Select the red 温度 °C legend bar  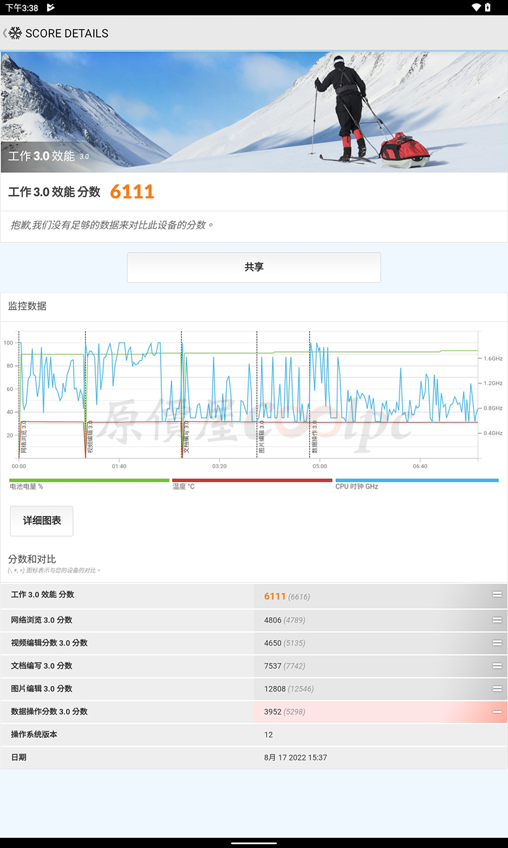[252, 481]
